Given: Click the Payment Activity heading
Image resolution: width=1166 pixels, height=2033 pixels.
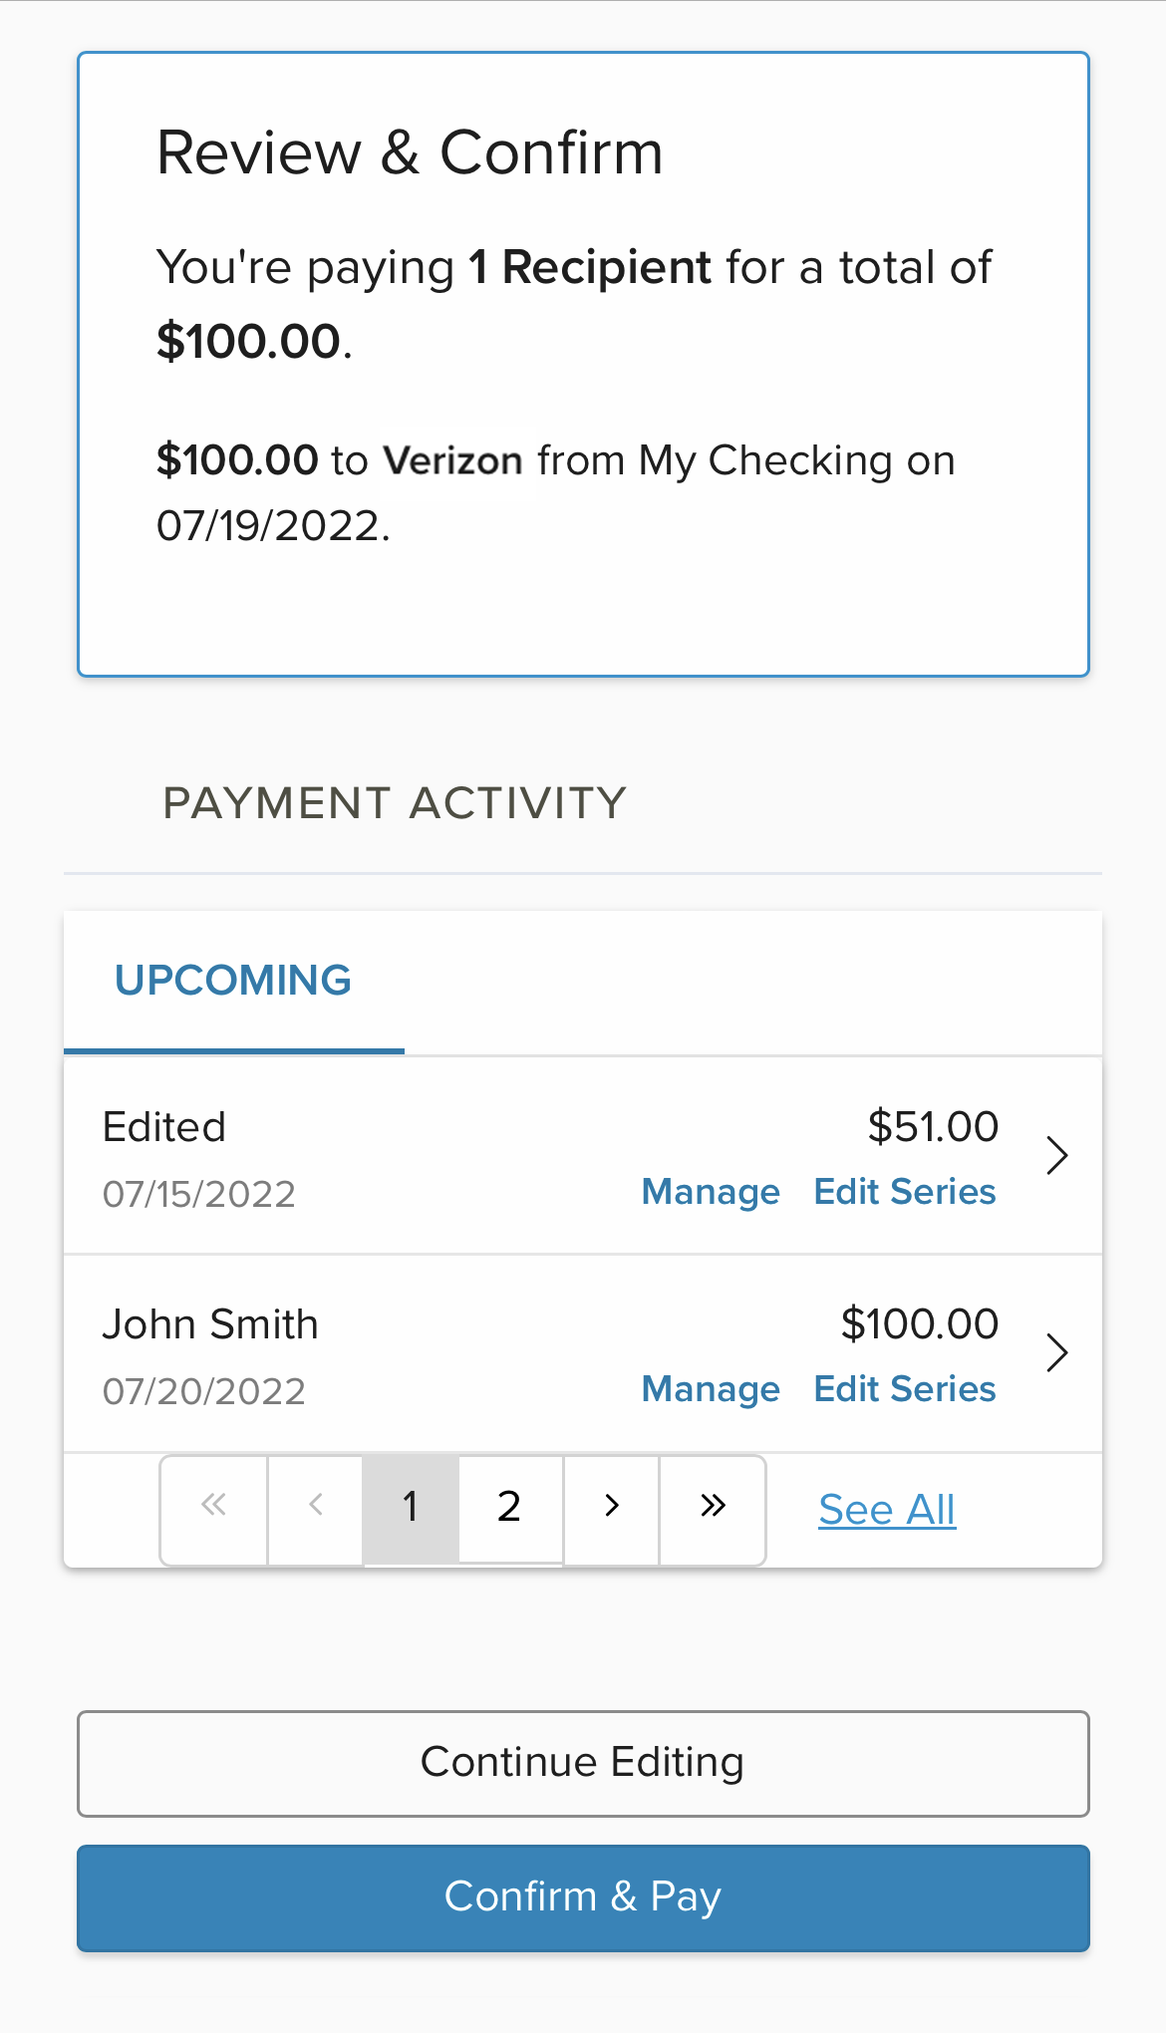Looking at the screenshot, I should (x=395, y=803).
